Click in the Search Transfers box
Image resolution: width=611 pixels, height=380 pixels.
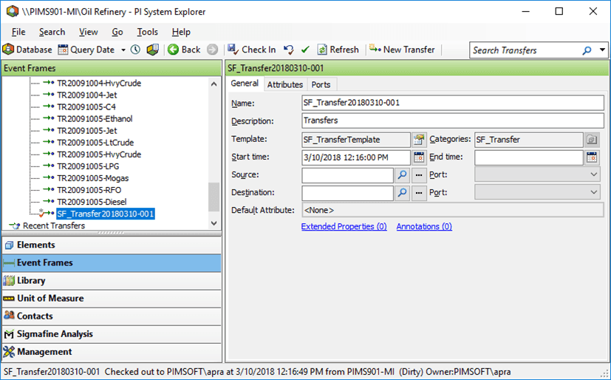click(x=526, y=50)
